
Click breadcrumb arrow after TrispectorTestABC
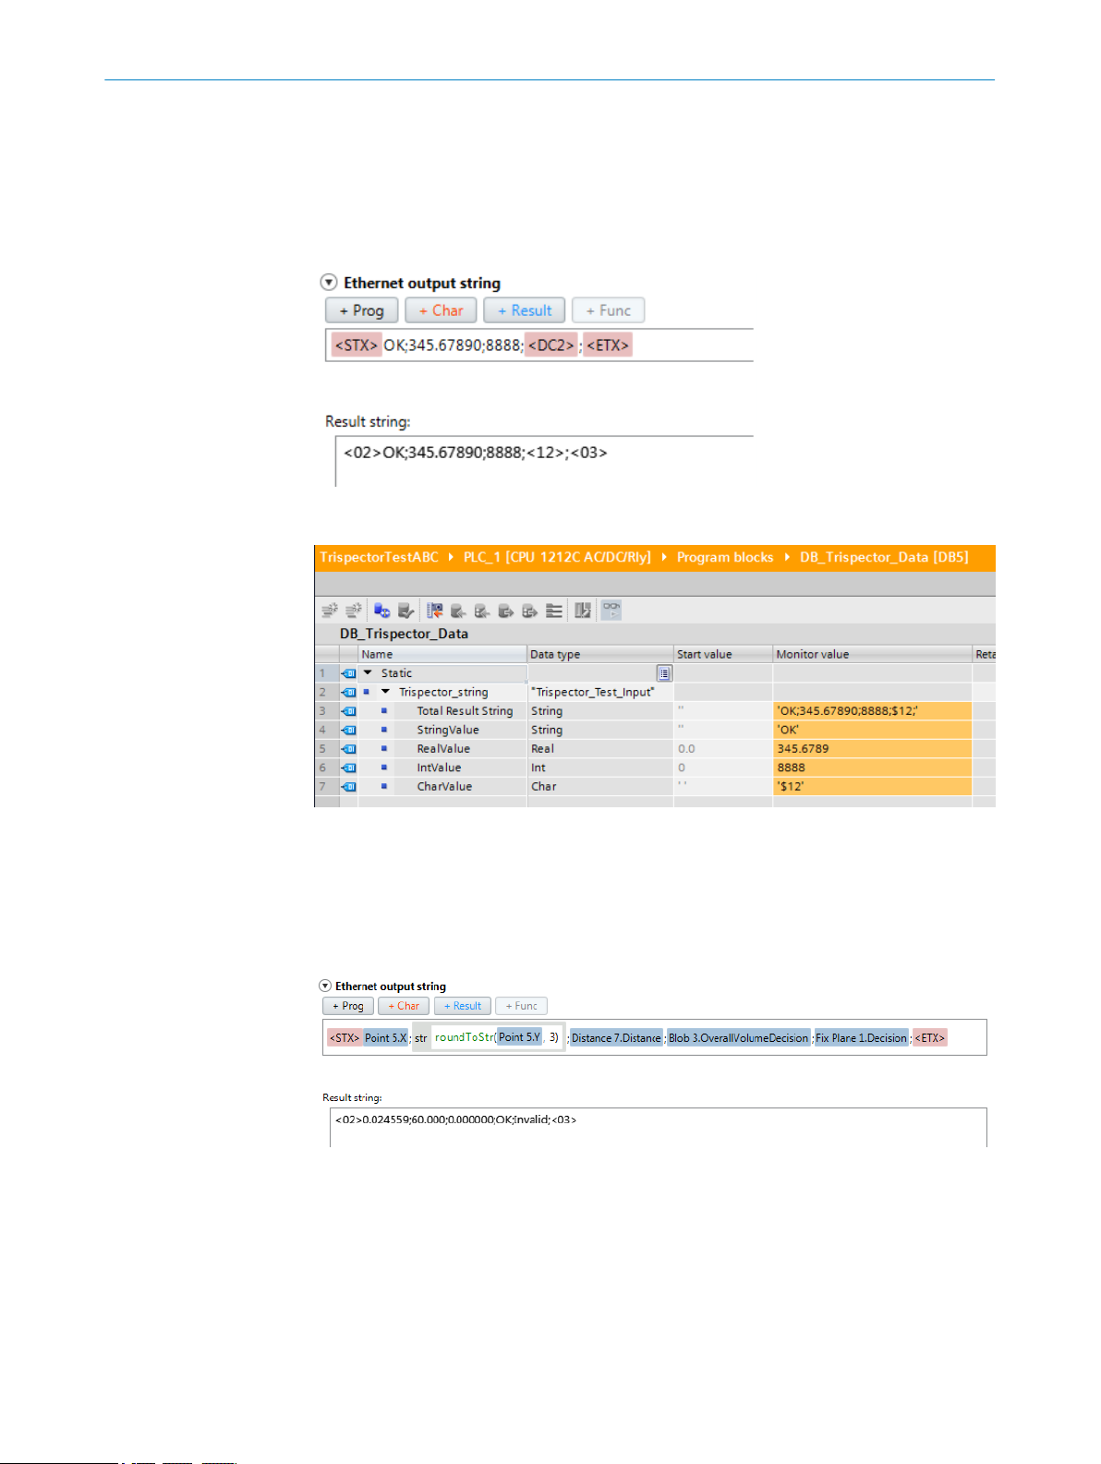(x=451, y=557)
